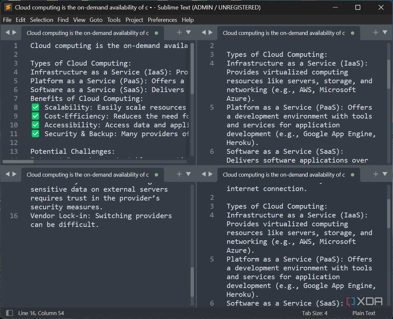Image resolution: width=393 pixels, height=319 pixels.
Task: Click unsaved dot on top-right pane tab
Action: point(352,33)
